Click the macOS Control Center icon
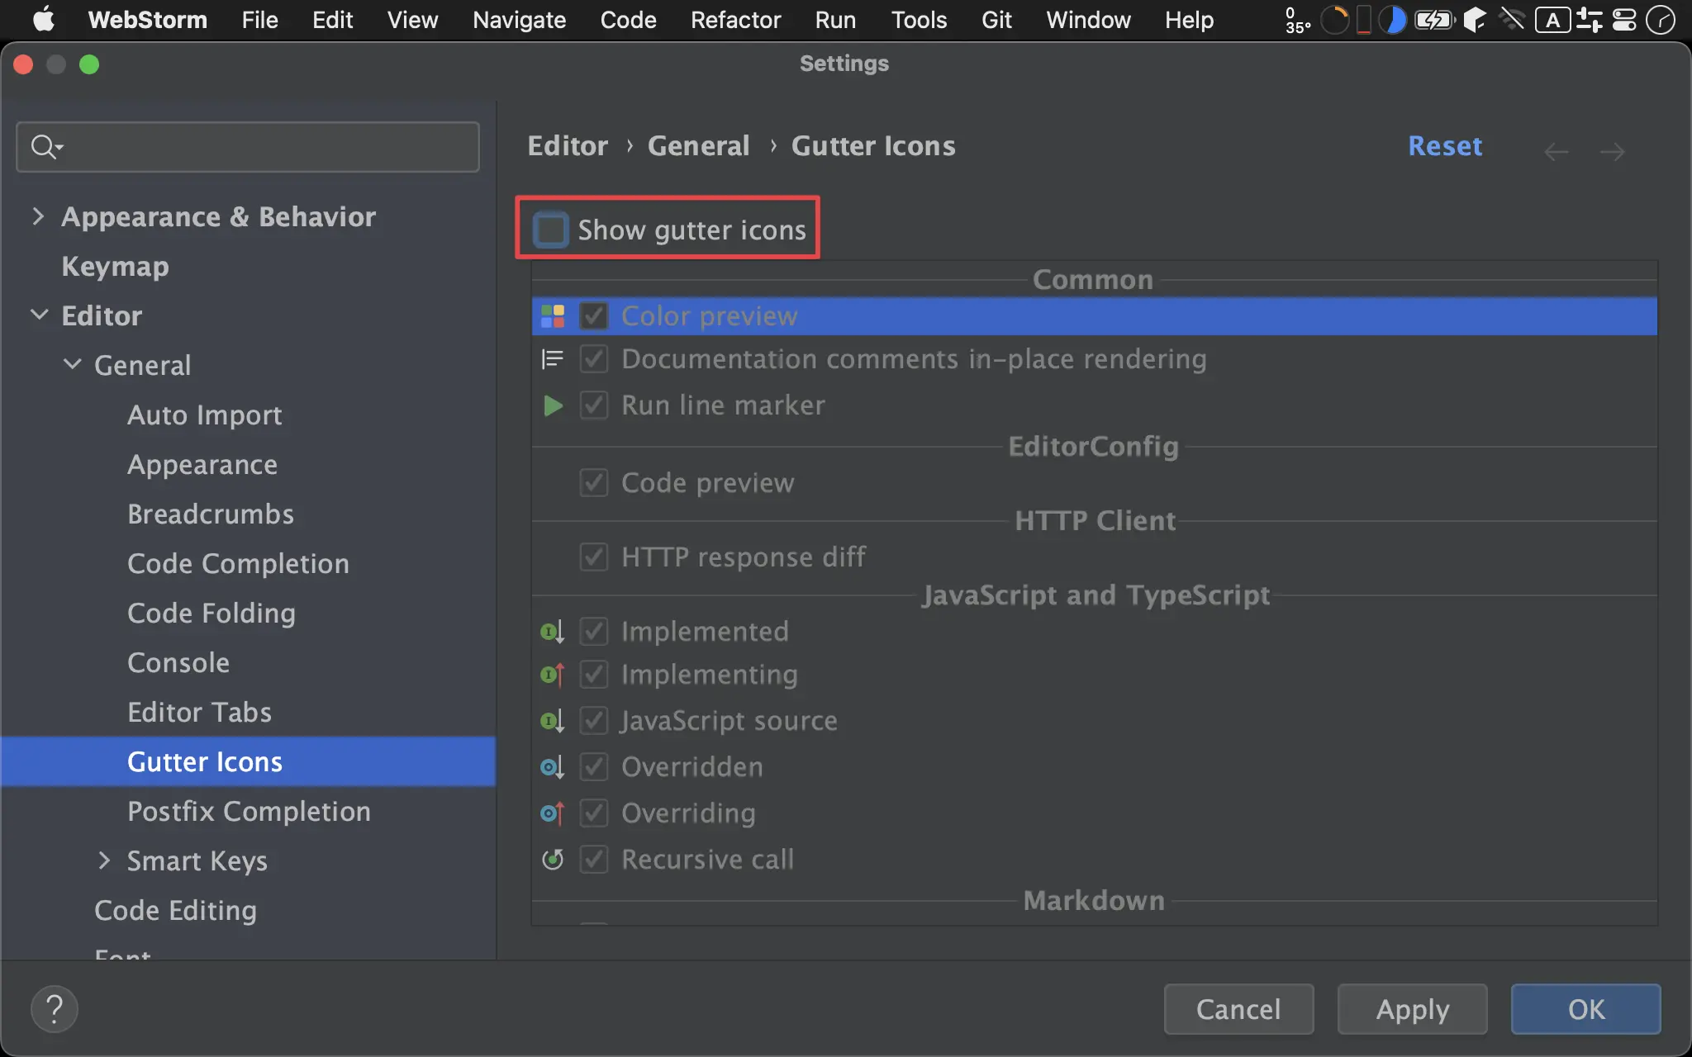 coord(1623,20)
